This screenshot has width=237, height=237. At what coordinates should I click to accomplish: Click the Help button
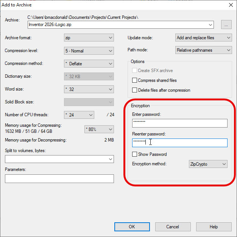point(214,227)
